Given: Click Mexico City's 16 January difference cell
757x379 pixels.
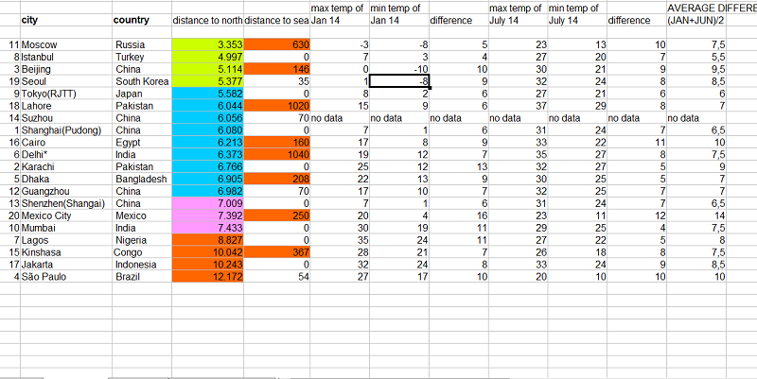Looking at the screenshot, I should (459, 215).
